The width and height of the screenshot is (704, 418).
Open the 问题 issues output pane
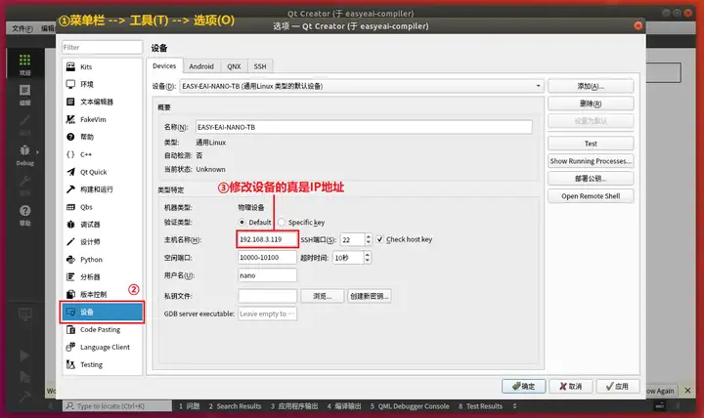pyautogui.click(x=189, y=406)
